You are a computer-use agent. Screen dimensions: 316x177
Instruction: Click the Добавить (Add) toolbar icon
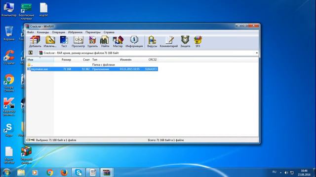coord(35,42)
